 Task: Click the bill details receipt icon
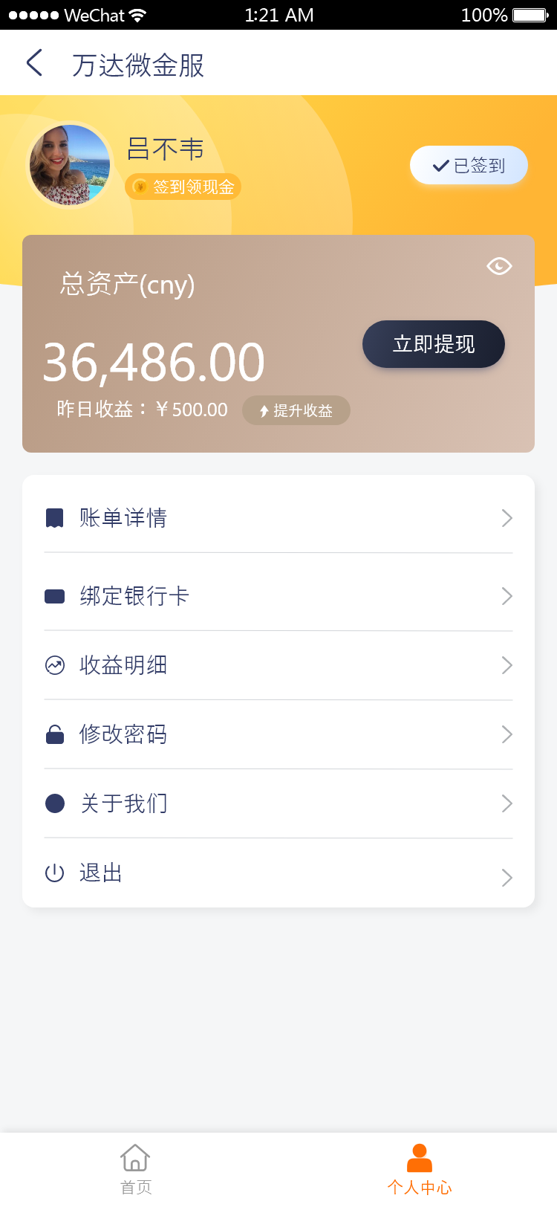54,518
